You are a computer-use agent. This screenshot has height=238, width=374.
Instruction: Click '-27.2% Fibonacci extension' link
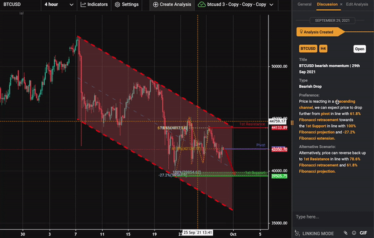[x=327, y=135]
